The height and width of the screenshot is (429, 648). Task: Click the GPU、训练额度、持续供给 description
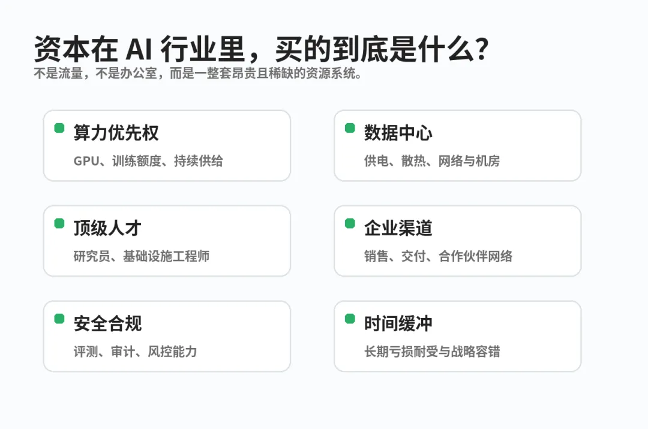[x=148, y=161]
